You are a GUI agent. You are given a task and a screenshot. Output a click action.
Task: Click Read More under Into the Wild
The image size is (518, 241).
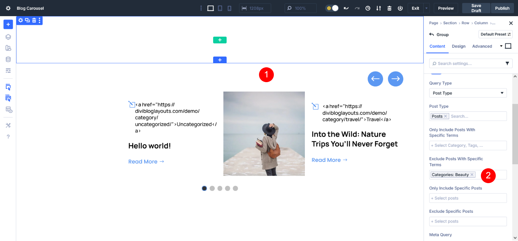pos(329,160)
